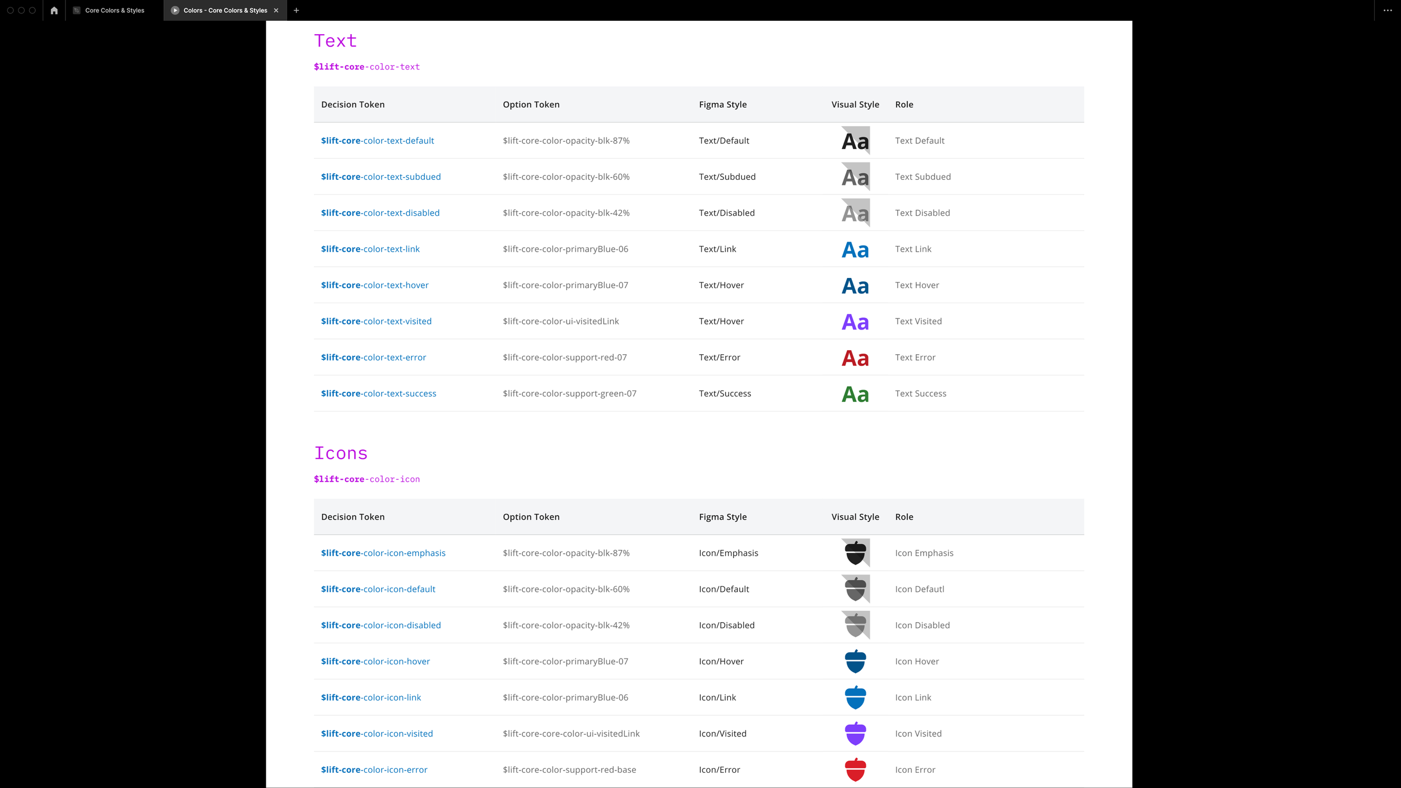This screenshot has width=1401, height=788.
Task: Click the red Icon Error acorn
Action: click(x=855, y=770)
